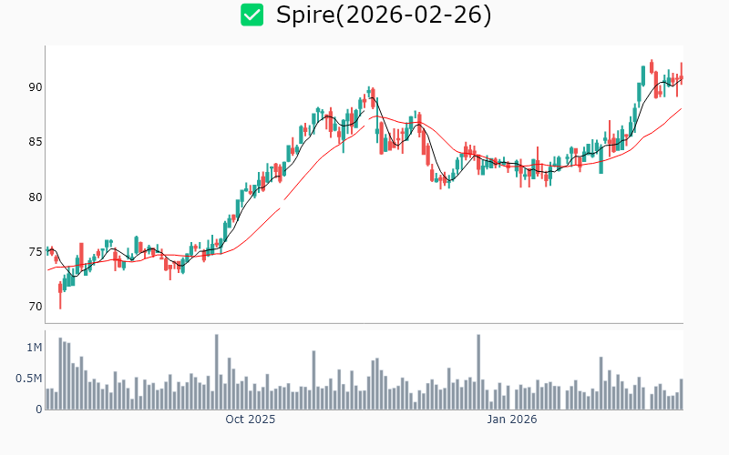Select the 0 volume axis label
Image resolution: width=729 pixels, height=455 pixels.
tap(38, 409)
